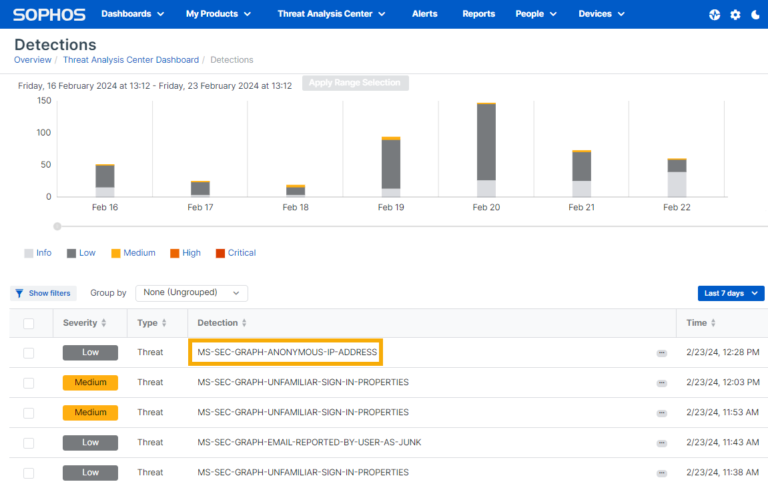The width and height of the screenshot is (768, 484).
Task: Click Threat Analysis Center Dashboard breadcrumb
Action: tap(131, 60)
